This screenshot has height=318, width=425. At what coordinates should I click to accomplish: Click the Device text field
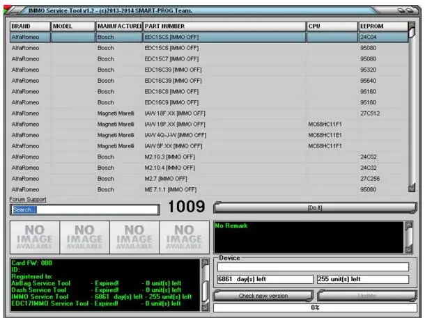pos(313,267)
